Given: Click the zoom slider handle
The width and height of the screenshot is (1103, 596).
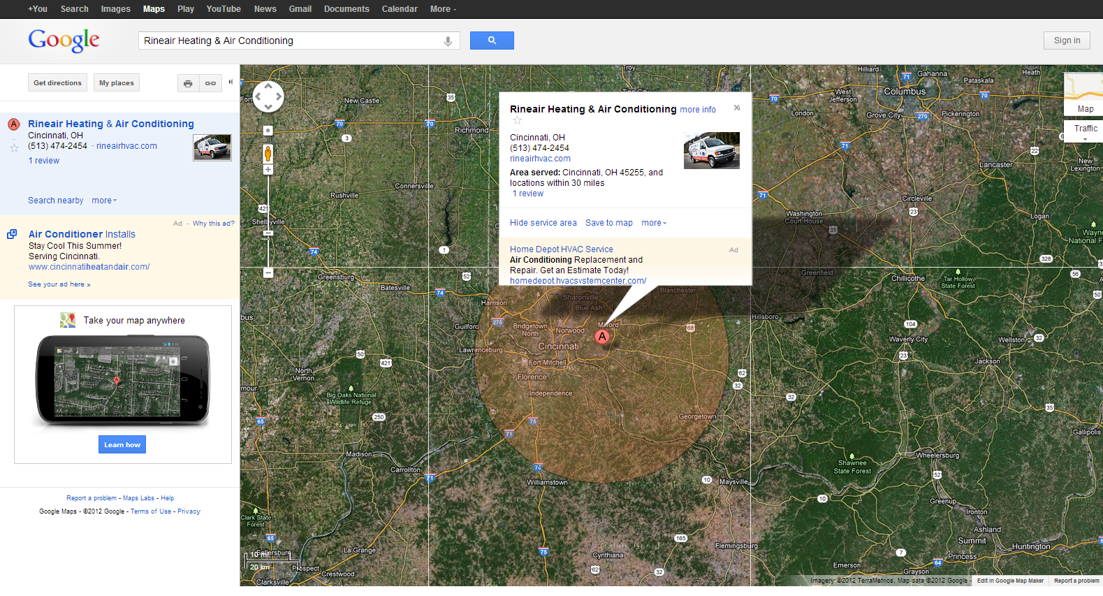Looking at the screenshot, I should (x=268, y=234).
